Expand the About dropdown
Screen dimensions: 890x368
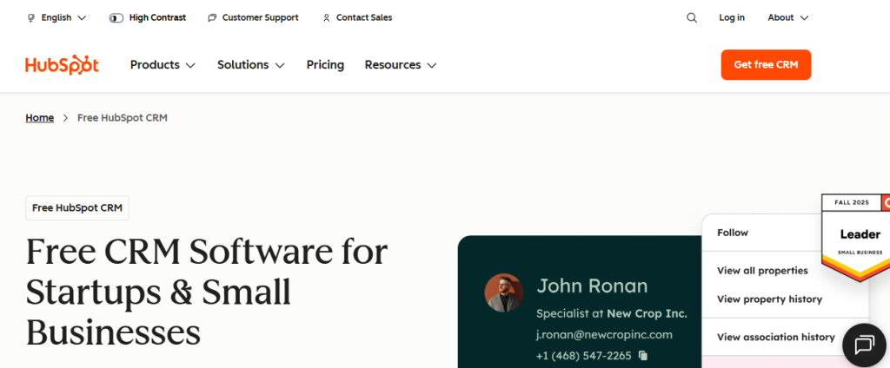[x=787, y=17]
